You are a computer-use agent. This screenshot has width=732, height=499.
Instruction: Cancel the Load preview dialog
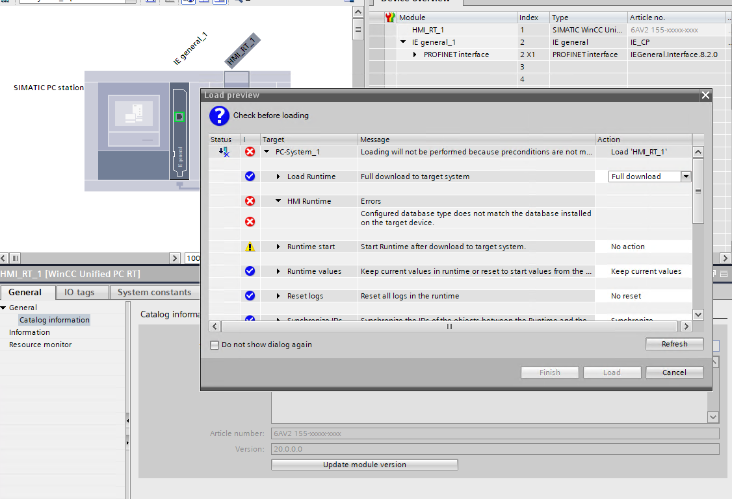[674, 372]
